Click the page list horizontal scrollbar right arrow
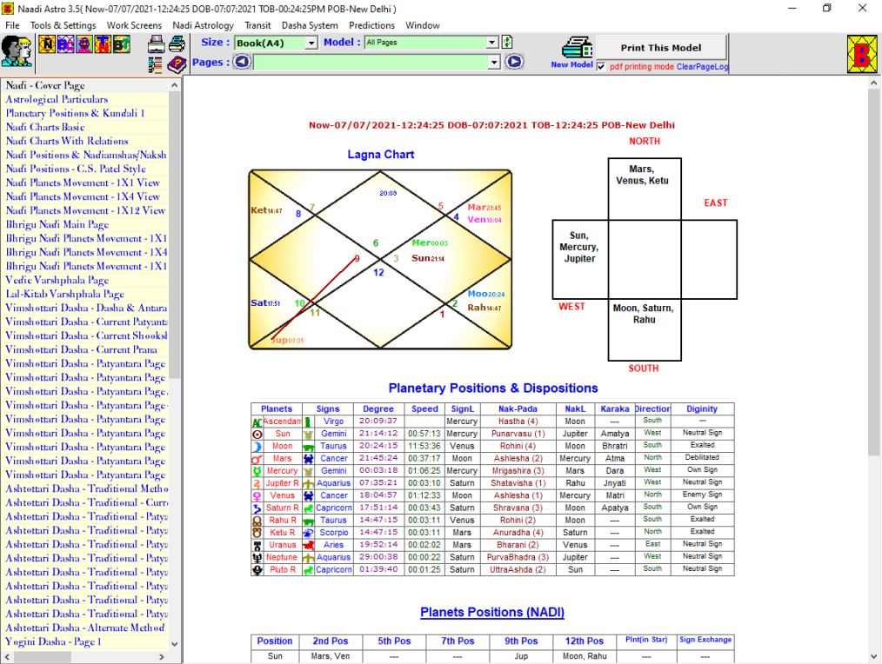The width and height of the screenshot is (882, 664). point(162,657)
